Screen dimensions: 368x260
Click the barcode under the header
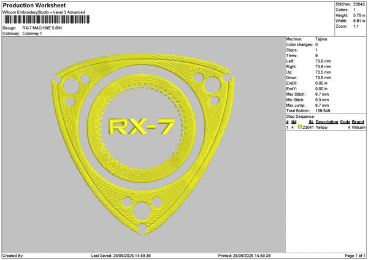47,20
